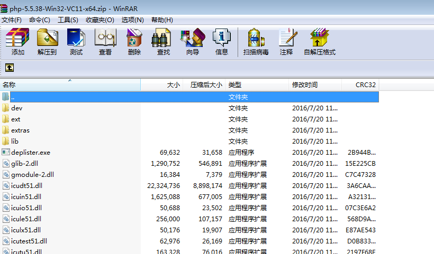Screen dimensions: 434x254
Task: Open the 文件(F) menu
Action: coord(11,20)
